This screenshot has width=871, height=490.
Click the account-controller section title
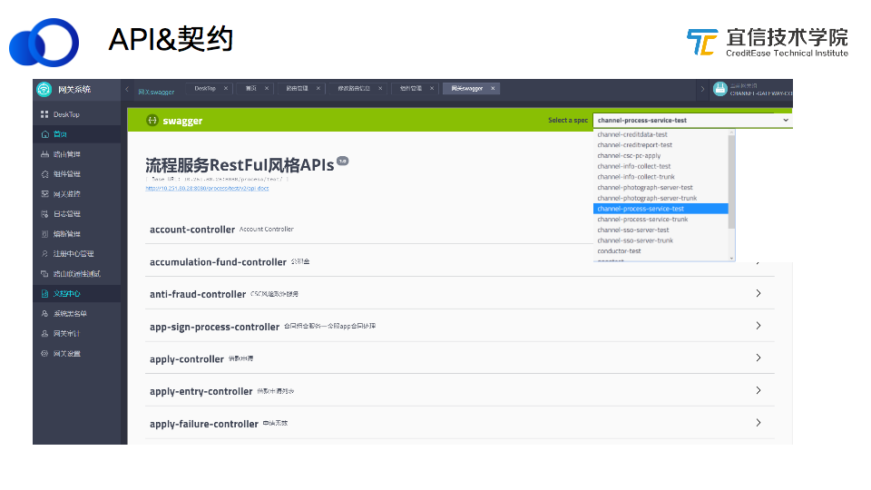(192, 230)
